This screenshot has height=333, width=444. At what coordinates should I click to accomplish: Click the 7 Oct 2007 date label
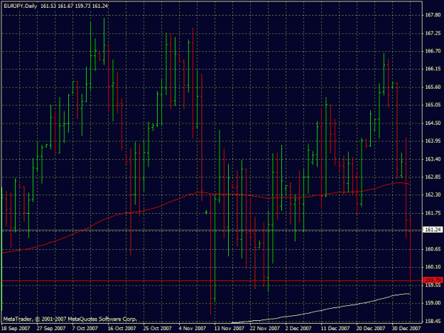tap(85, 328)
